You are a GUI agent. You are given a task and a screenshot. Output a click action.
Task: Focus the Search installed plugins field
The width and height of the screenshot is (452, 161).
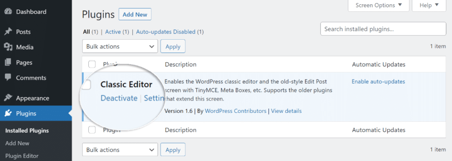[x=383, y=29]
